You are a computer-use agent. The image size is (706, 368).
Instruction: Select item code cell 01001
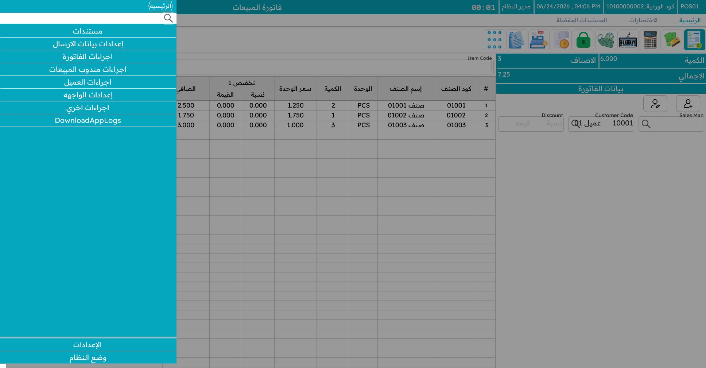tap(456, 105)
